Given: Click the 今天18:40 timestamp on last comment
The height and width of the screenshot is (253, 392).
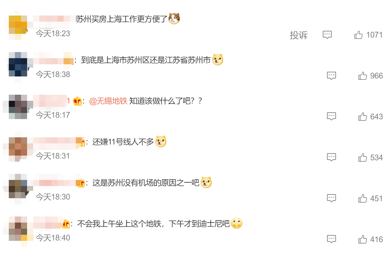Looking at the screenshot, I should 53,238.
